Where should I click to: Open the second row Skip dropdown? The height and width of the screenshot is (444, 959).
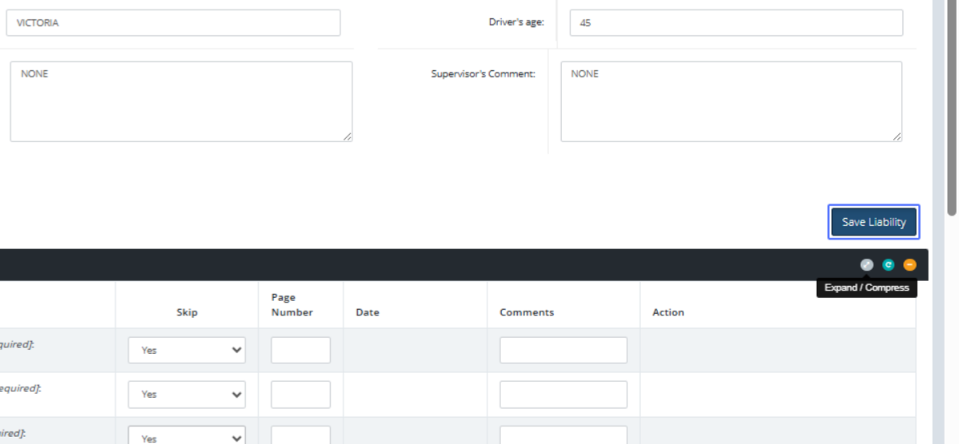[186, 394]
